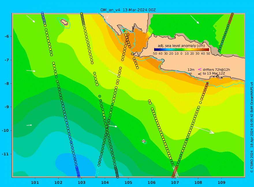Image resolution: width=254 pixels, height=187 pixels.
Task: Select the white arrow over green sea near 108°E 5.5°S
Action: 195,19
